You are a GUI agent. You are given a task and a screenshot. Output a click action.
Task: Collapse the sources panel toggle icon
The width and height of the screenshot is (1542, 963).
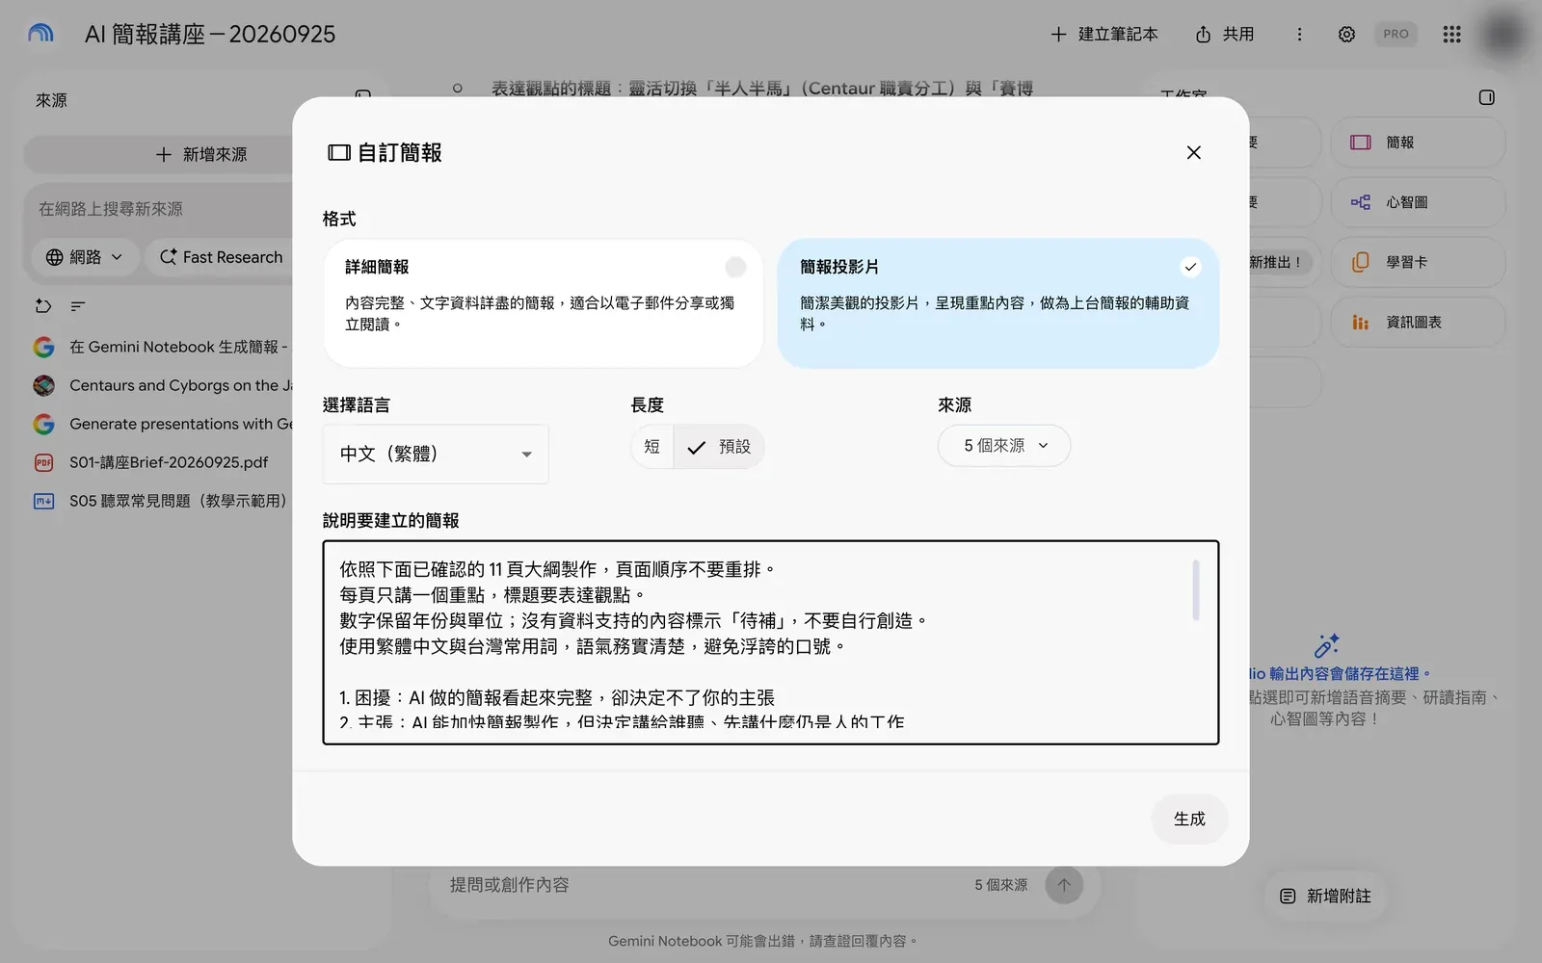(363, 95)
